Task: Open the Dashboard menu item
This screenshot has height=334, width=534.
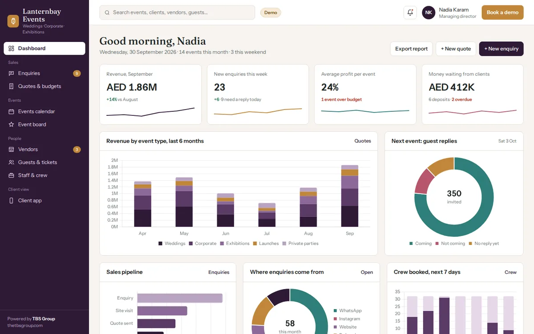Action: click(x=44, y=49)
